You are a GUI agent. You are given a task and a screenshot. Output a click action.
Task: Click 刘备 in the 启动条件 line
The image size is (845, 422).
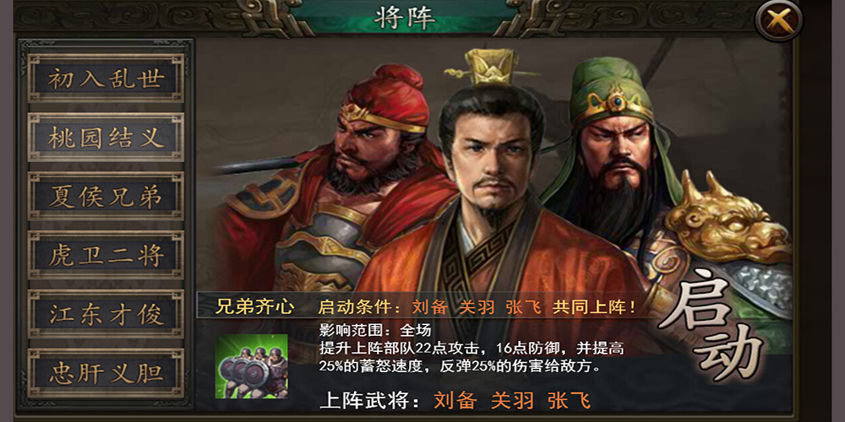(430, 307)
